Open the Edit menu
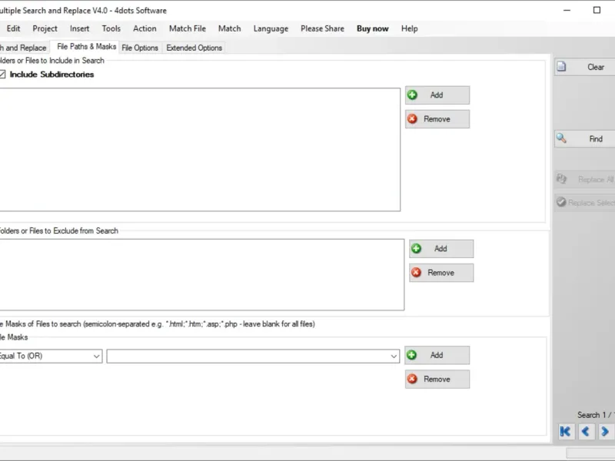This screenshot has width=615, height=461. (x=13, y=28)
